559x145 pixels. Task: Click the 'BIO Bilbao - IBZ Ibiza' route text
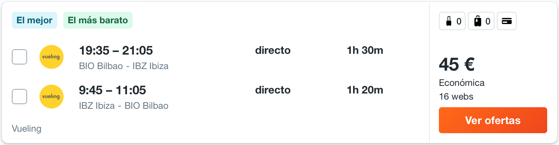124,66
